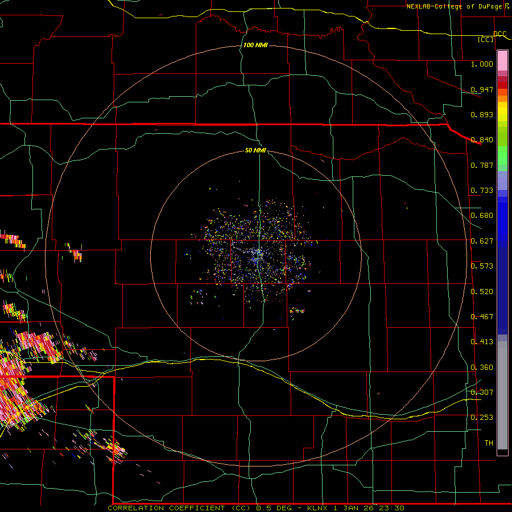
Task: Click the pink swatch at the top of the color bar
Action: [502, 61]
